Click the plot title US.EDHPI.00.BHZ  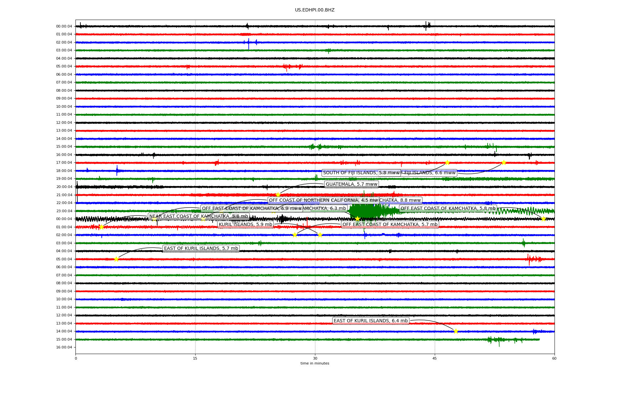coord(315,10)
